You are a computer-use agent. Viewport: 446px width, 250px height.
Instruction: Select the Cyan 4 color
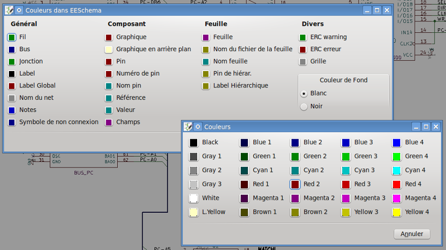coord(396,170)
